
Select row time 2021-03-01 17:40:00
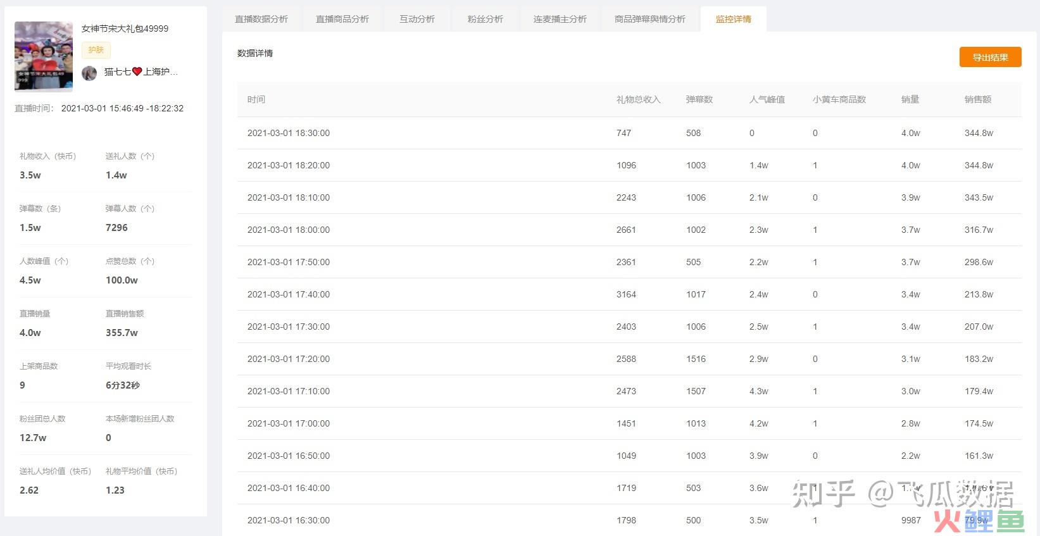289,294
